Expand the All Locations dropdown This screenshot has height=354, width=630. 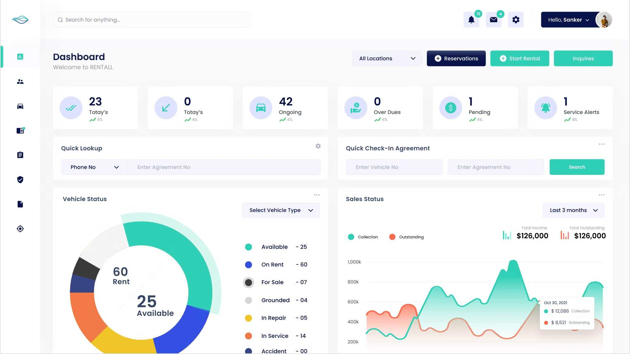tap(387, 58)
